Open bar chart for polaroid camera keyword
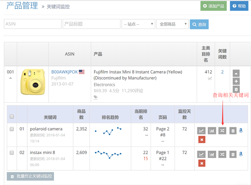Image resolution: width=251 pixels, height=185 pixels. click(212, 131)
